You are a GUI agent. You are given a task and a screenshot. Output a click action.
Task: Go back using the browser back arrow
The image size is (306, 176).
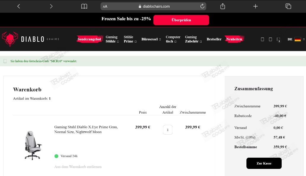click(x=19, y=6)
